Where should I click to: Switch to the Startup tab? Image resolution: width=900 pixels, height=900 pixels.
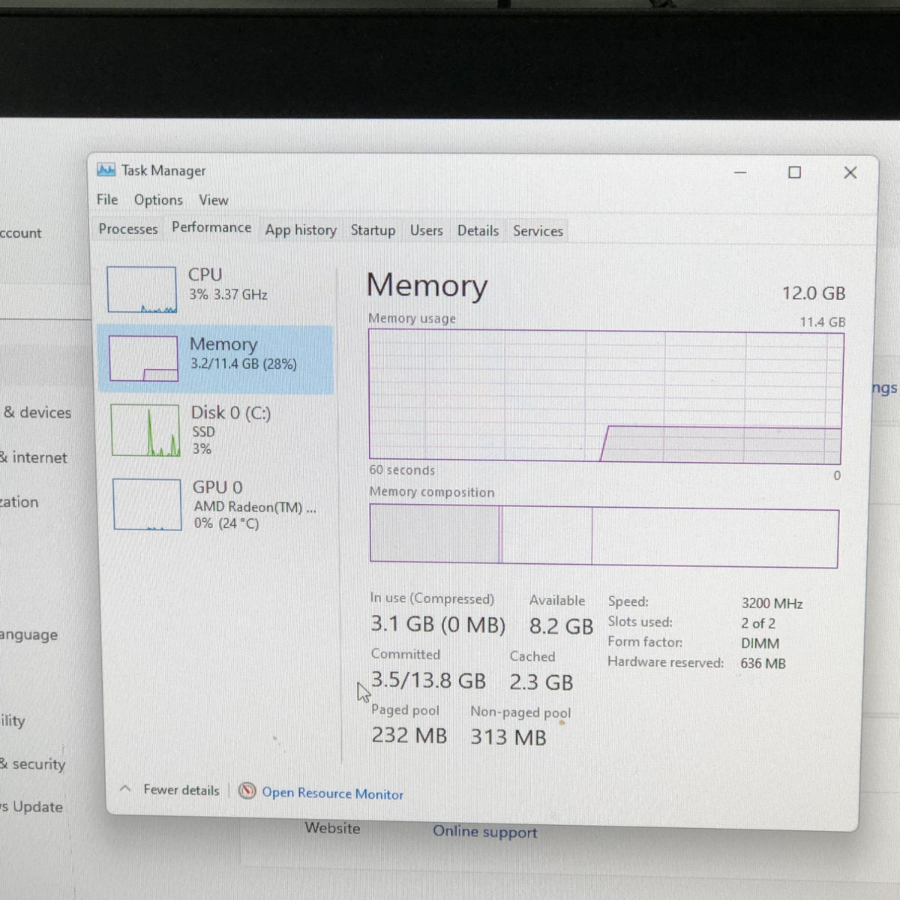373,230
